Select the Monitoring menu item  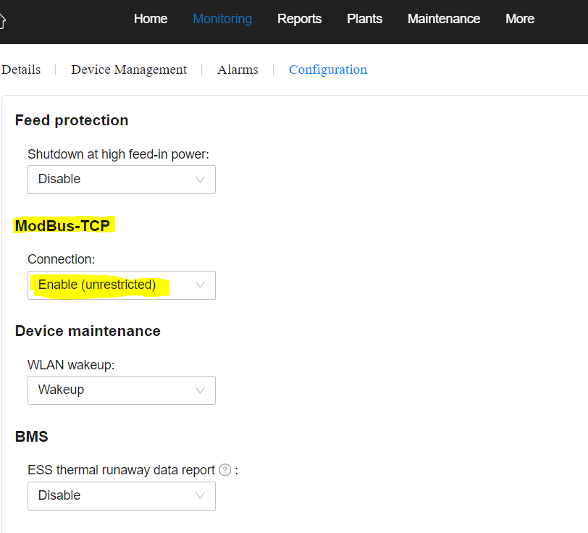pyautogui.click(x=222, y=19)
